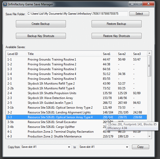
Task: Close the Save Manager window
Action: (x=148, y=4)
